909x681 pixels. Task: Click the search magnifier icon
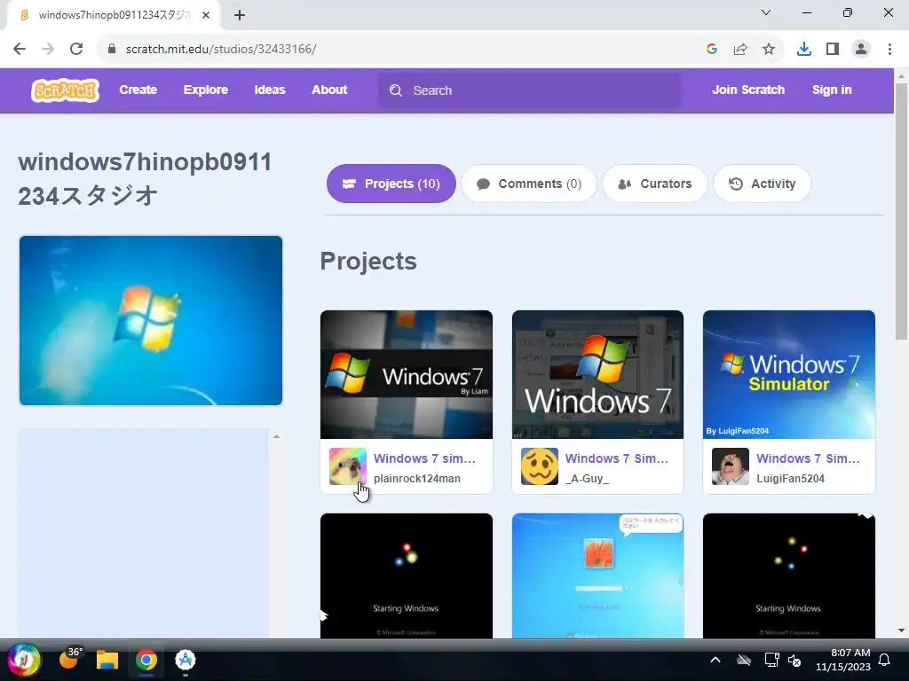396,90
